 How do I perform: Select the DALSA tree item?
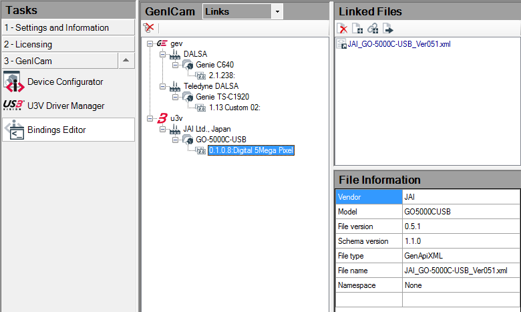click(195, 54)
